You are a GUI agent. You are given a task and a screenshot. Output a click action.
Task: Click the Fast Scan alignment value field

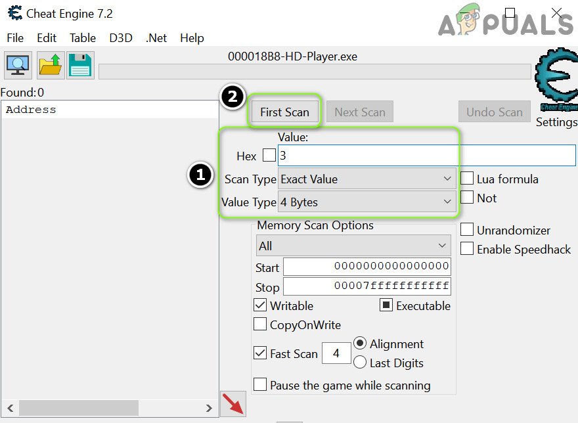[x=336, y=353]
